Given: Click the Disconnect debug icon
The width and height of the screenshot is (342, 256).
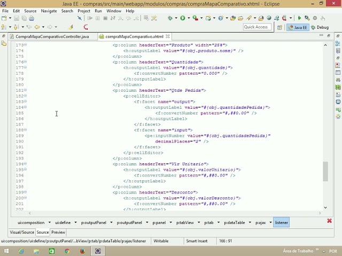Looking at the screenshot, I should coord(113,18).
